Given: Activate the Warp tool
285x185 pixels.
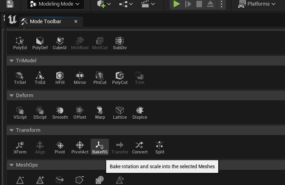Looking at the screenshot, I should click(x=100, y=113).
